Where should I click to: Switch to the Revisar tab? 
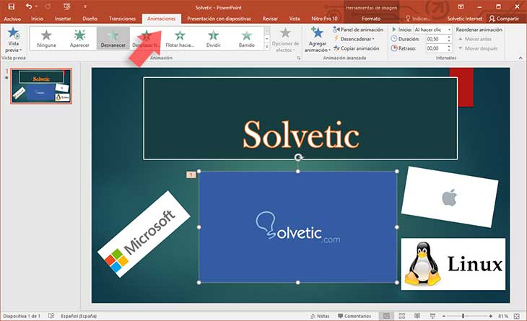click(x=270, y=19)
